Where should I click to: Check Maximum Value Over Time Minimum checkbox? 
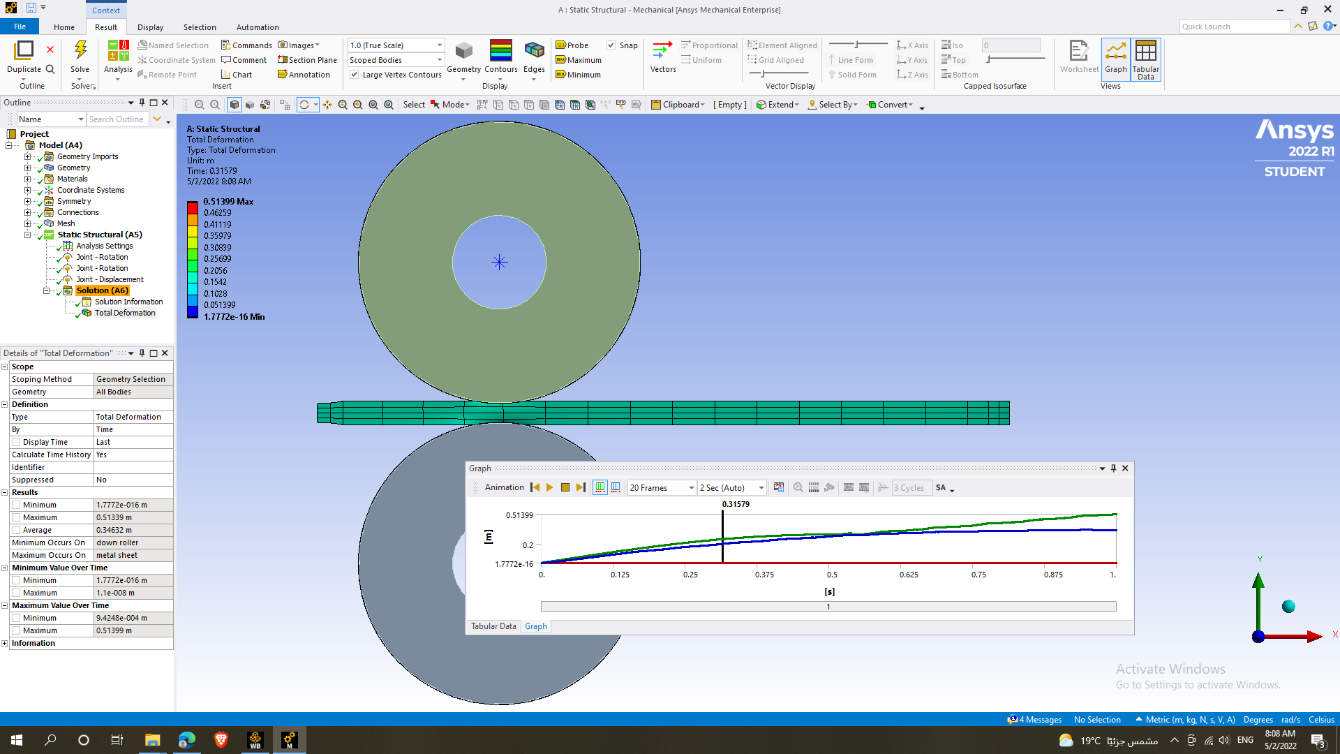(16, 618)
